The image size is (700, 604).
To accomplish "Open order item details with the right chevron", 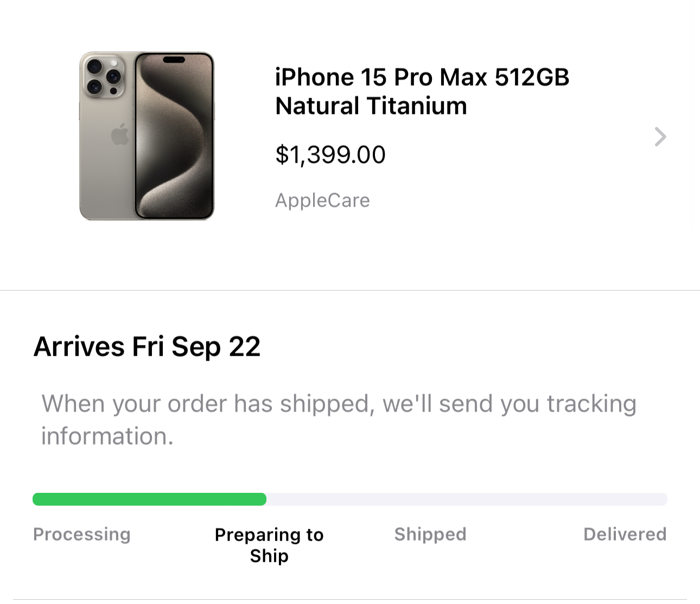I will pos(660,137).
